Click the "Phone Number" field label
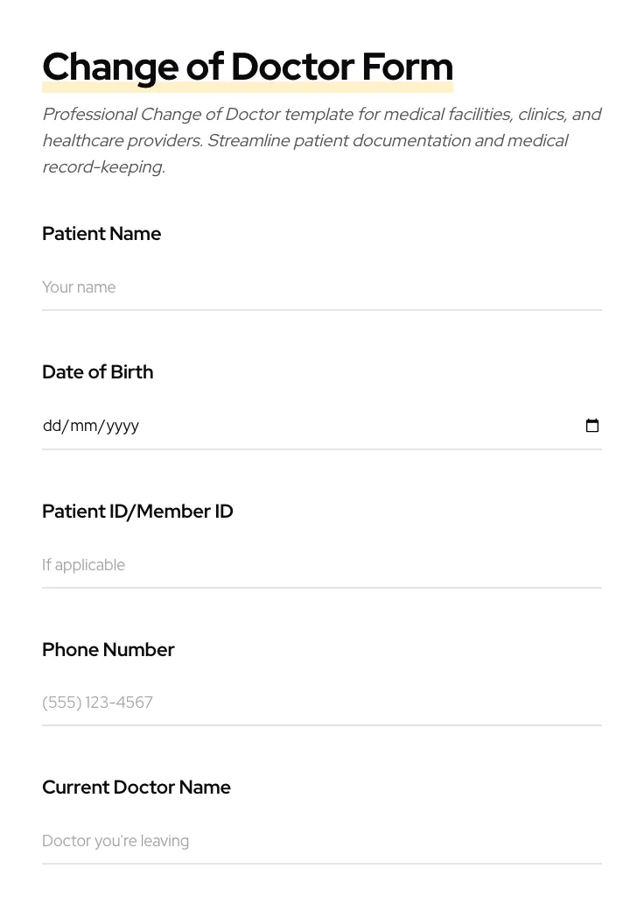The height and width of the screenshot is (897, 644). [x=108, y=650]
